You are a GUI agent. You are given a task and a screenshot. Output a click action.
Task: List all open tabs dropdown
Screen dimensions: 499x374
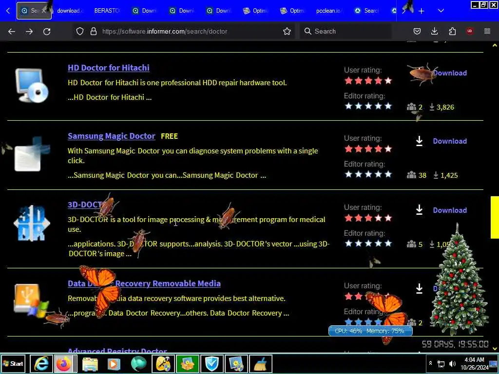point(441,11)
